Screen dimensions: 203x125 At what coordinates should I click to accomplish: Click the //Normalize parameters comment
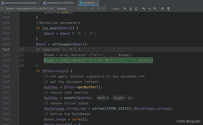[58, 23]
